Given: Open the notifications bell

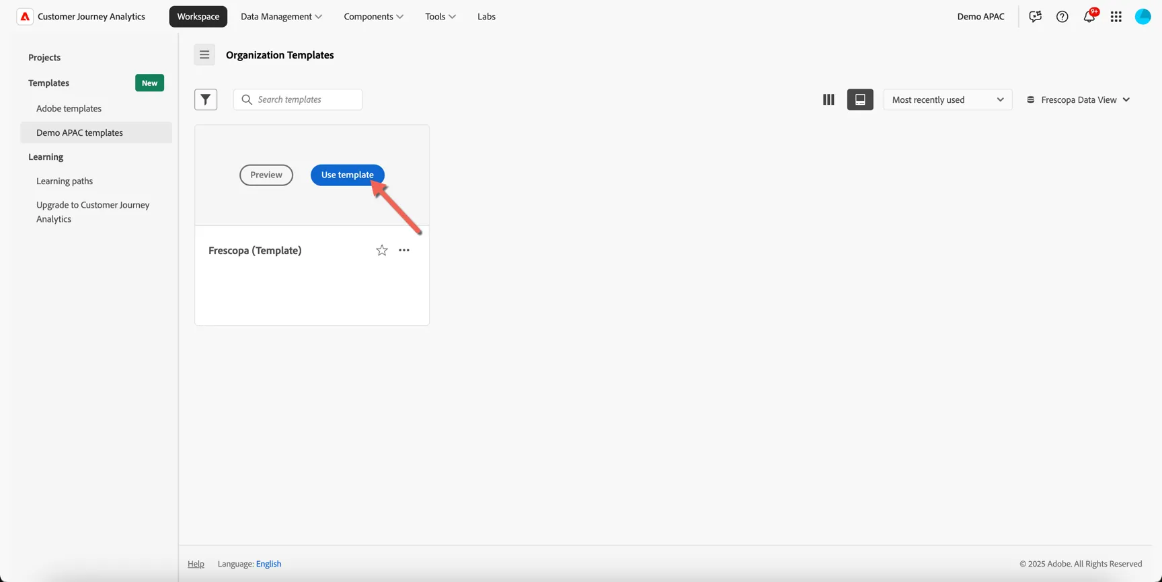Looking at the screenshot, I should [x=1089, y=16].
